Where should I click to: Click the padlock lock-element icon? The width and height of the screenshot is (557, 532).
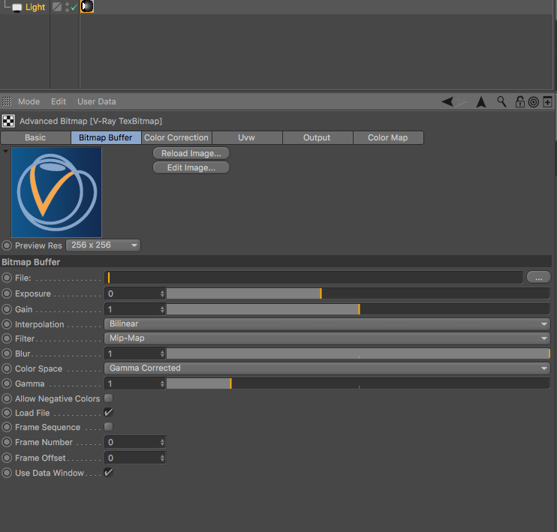(519, 102)
